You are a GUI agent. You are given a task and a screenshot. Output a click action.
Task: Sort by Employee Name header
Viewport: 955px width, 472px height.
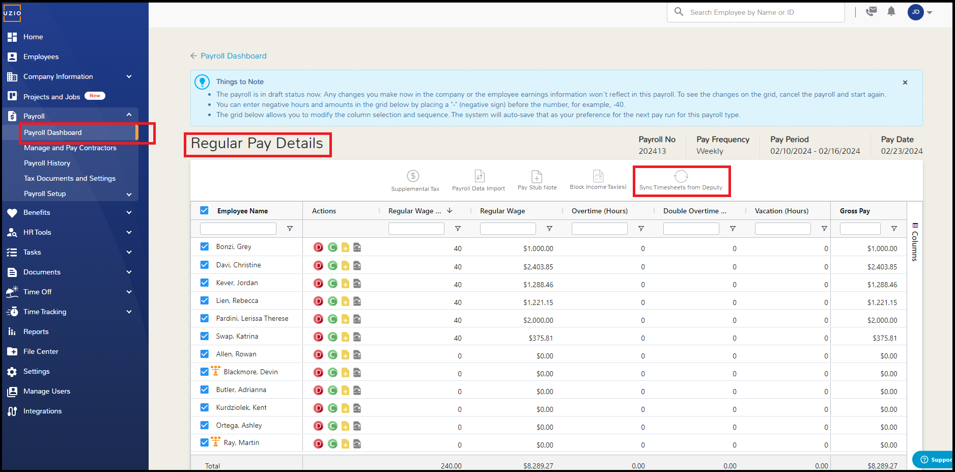(242, 211)
